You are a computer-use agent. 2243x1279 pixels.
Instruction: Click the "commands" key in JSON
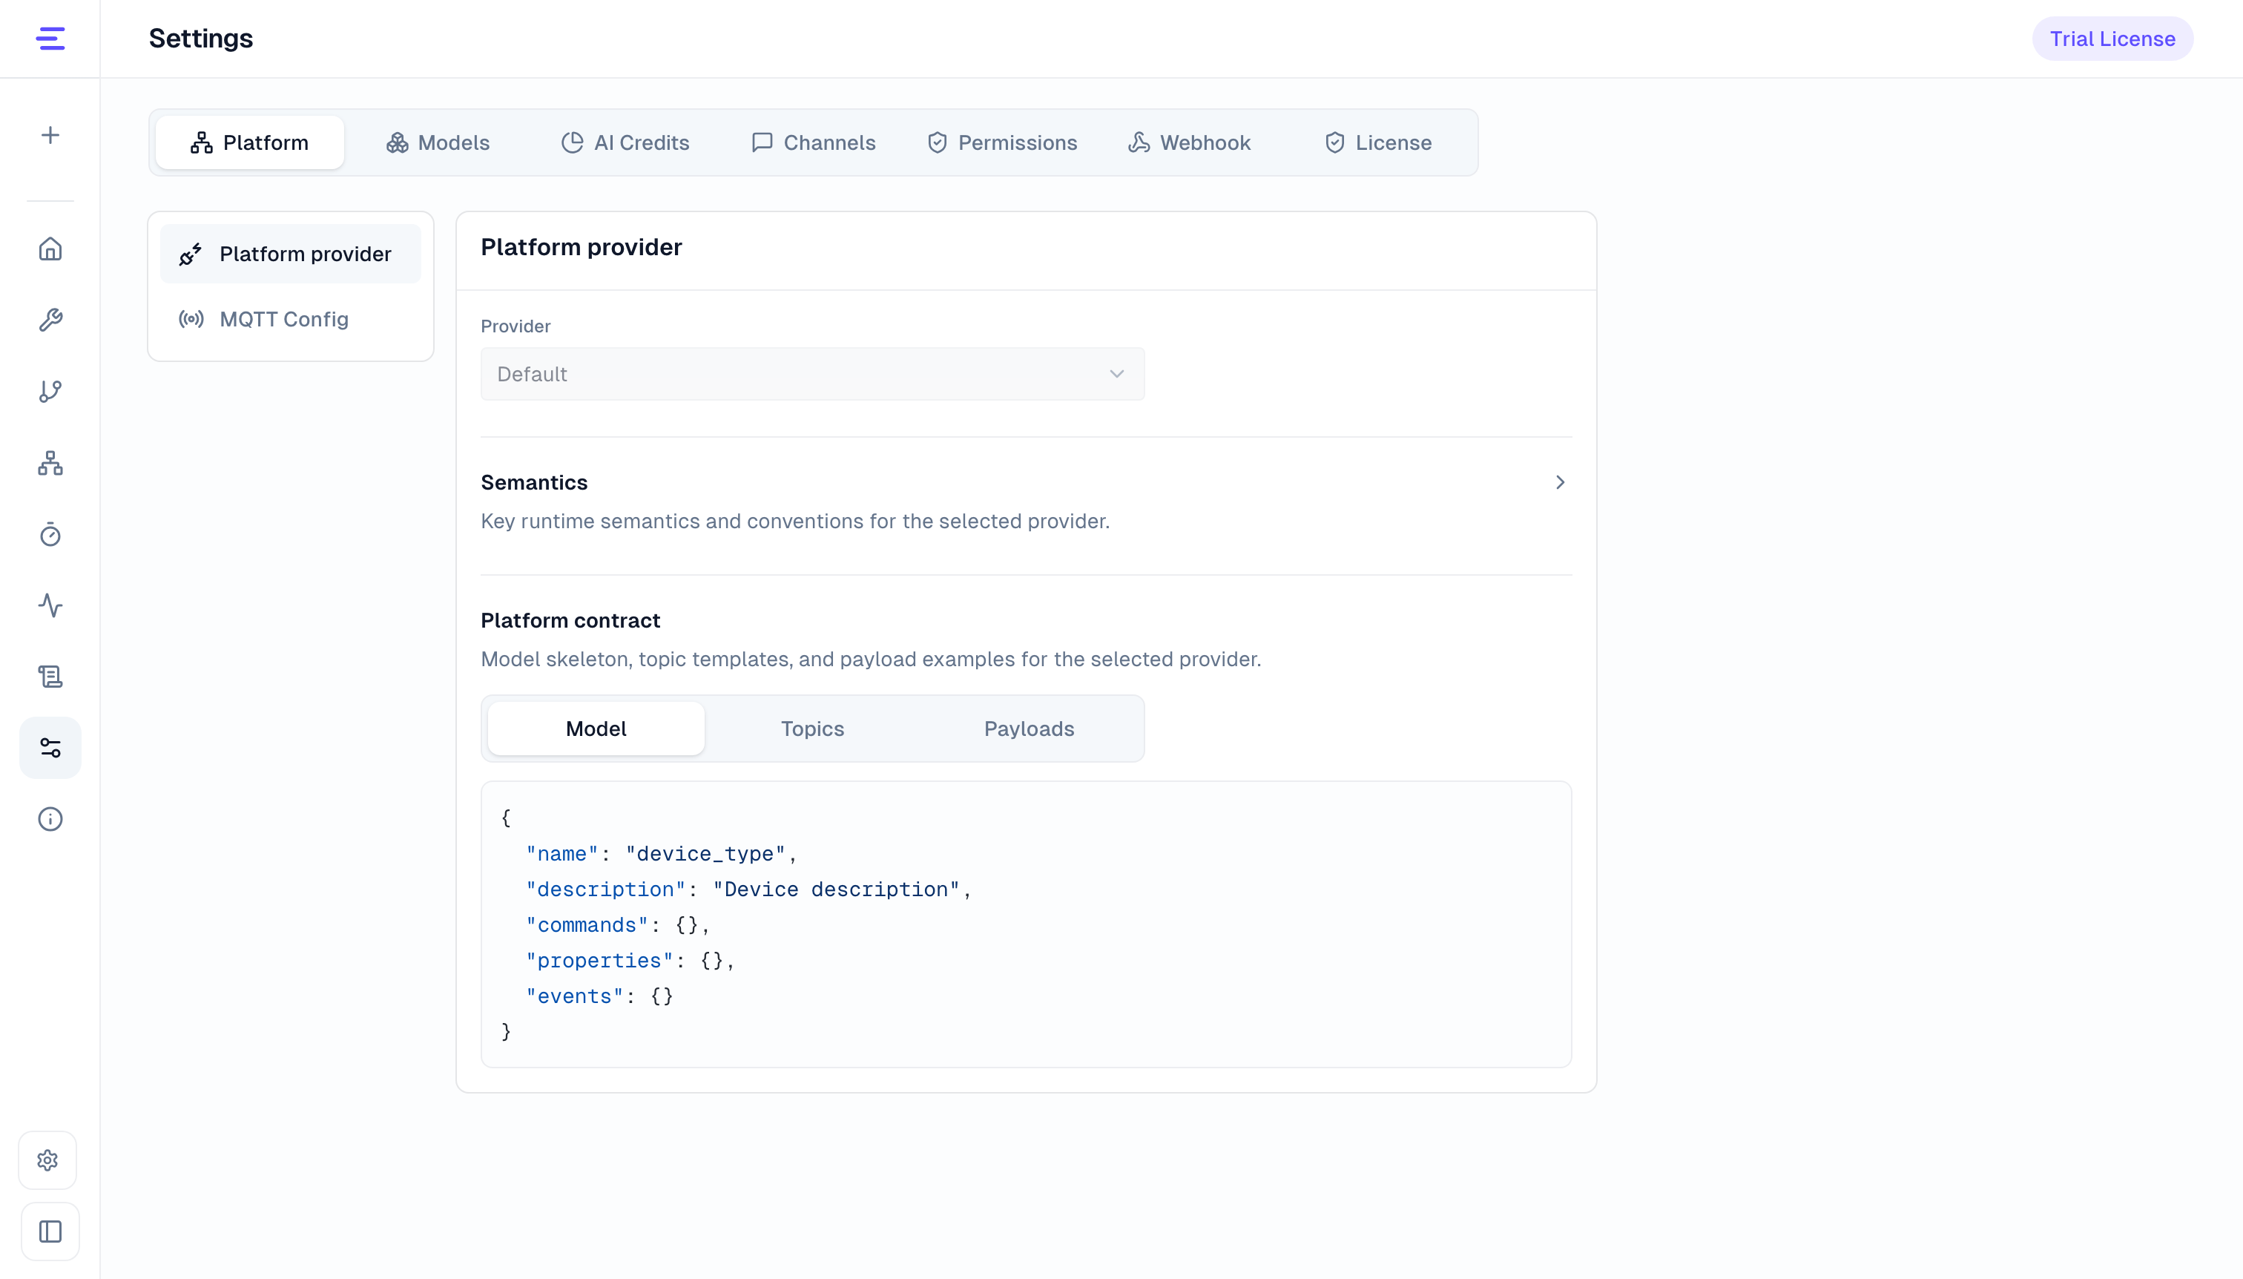click(x=587, y=925)
